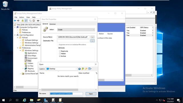183x103 pixels.
Task: Open Task View on taskbar
Action: tap(17, 100)
